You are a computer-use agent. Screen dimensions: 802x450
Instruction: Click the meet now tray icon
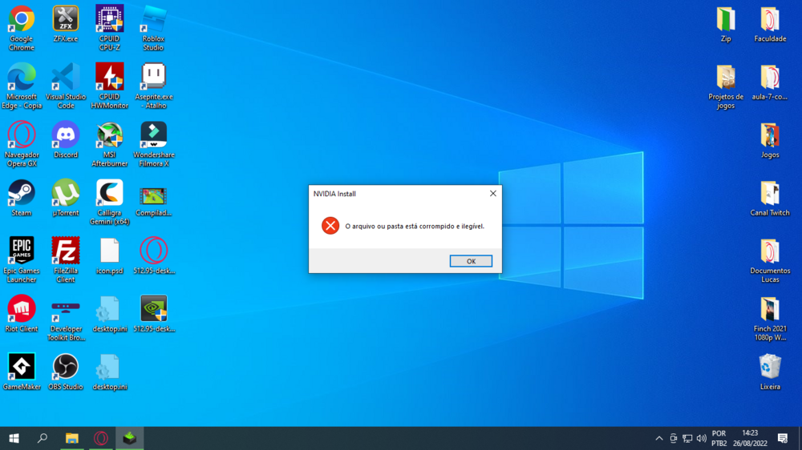[673, 438]
